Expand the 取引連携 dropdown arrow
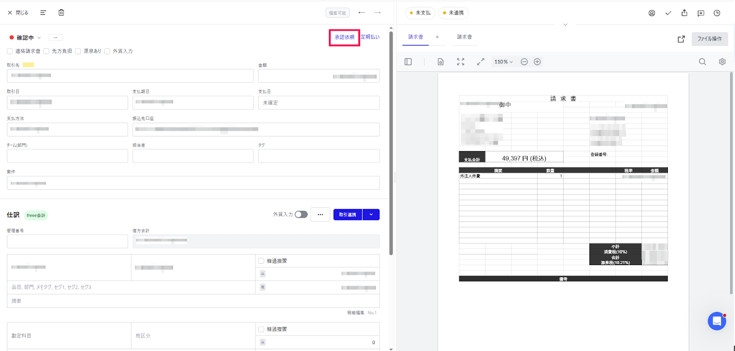The image size is (735, 351). (x=371, y=215)
